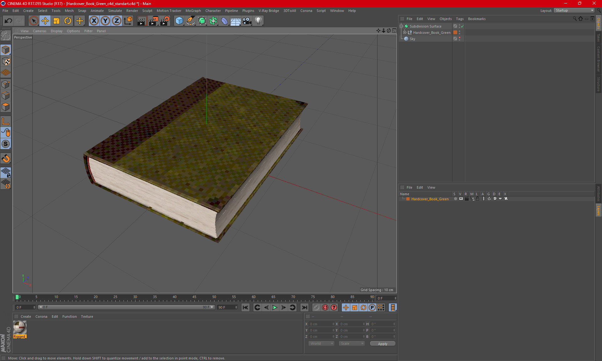Open the deformer objects icon
The width and height of the screenshot is (602, 361).
coord(224,21)
